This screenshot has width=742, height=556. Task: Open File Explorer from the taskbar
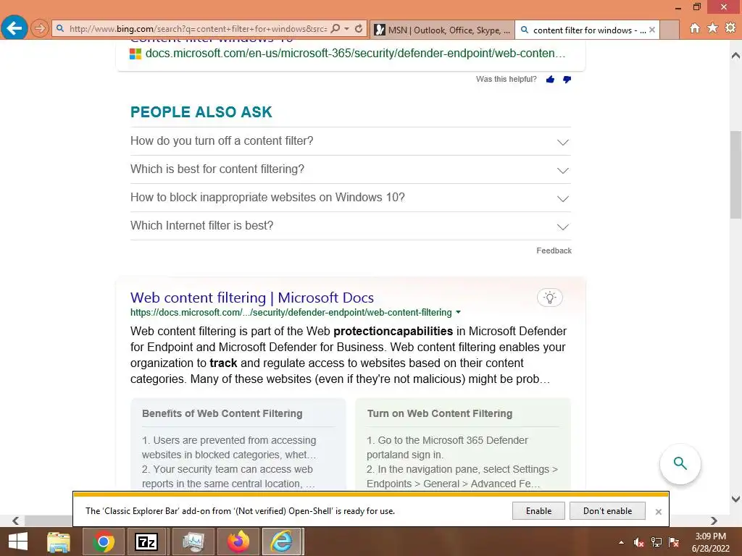point(59,542)
